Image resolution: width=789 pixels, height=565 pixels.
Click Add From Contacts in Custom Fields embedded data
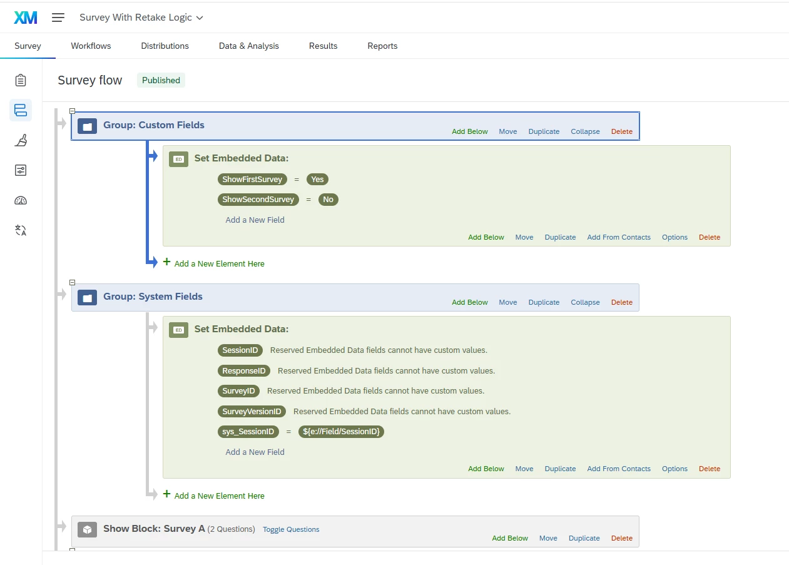click(619, 237)
